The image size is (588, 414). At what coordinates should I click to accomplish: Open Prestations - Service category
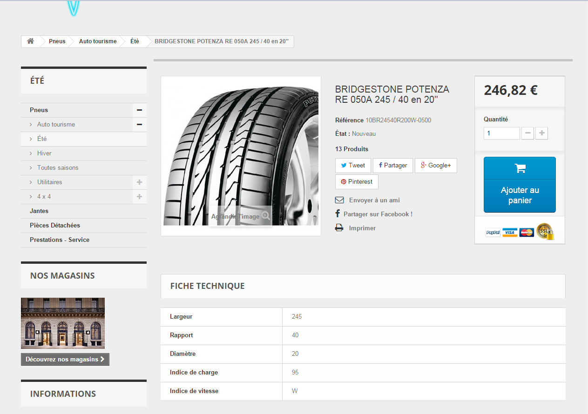(x=60, y=240)
